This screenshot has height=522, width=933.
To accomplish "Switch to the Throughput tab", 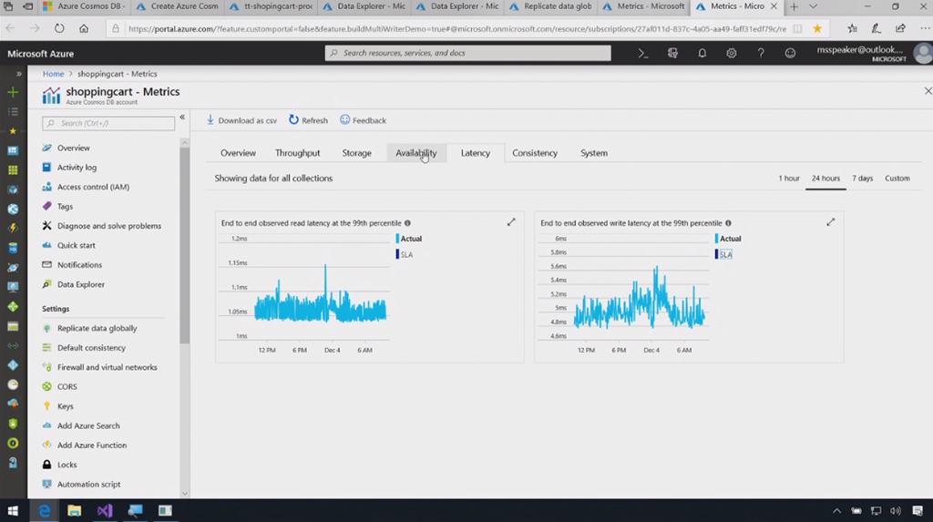I will click(x=297, y=153).
